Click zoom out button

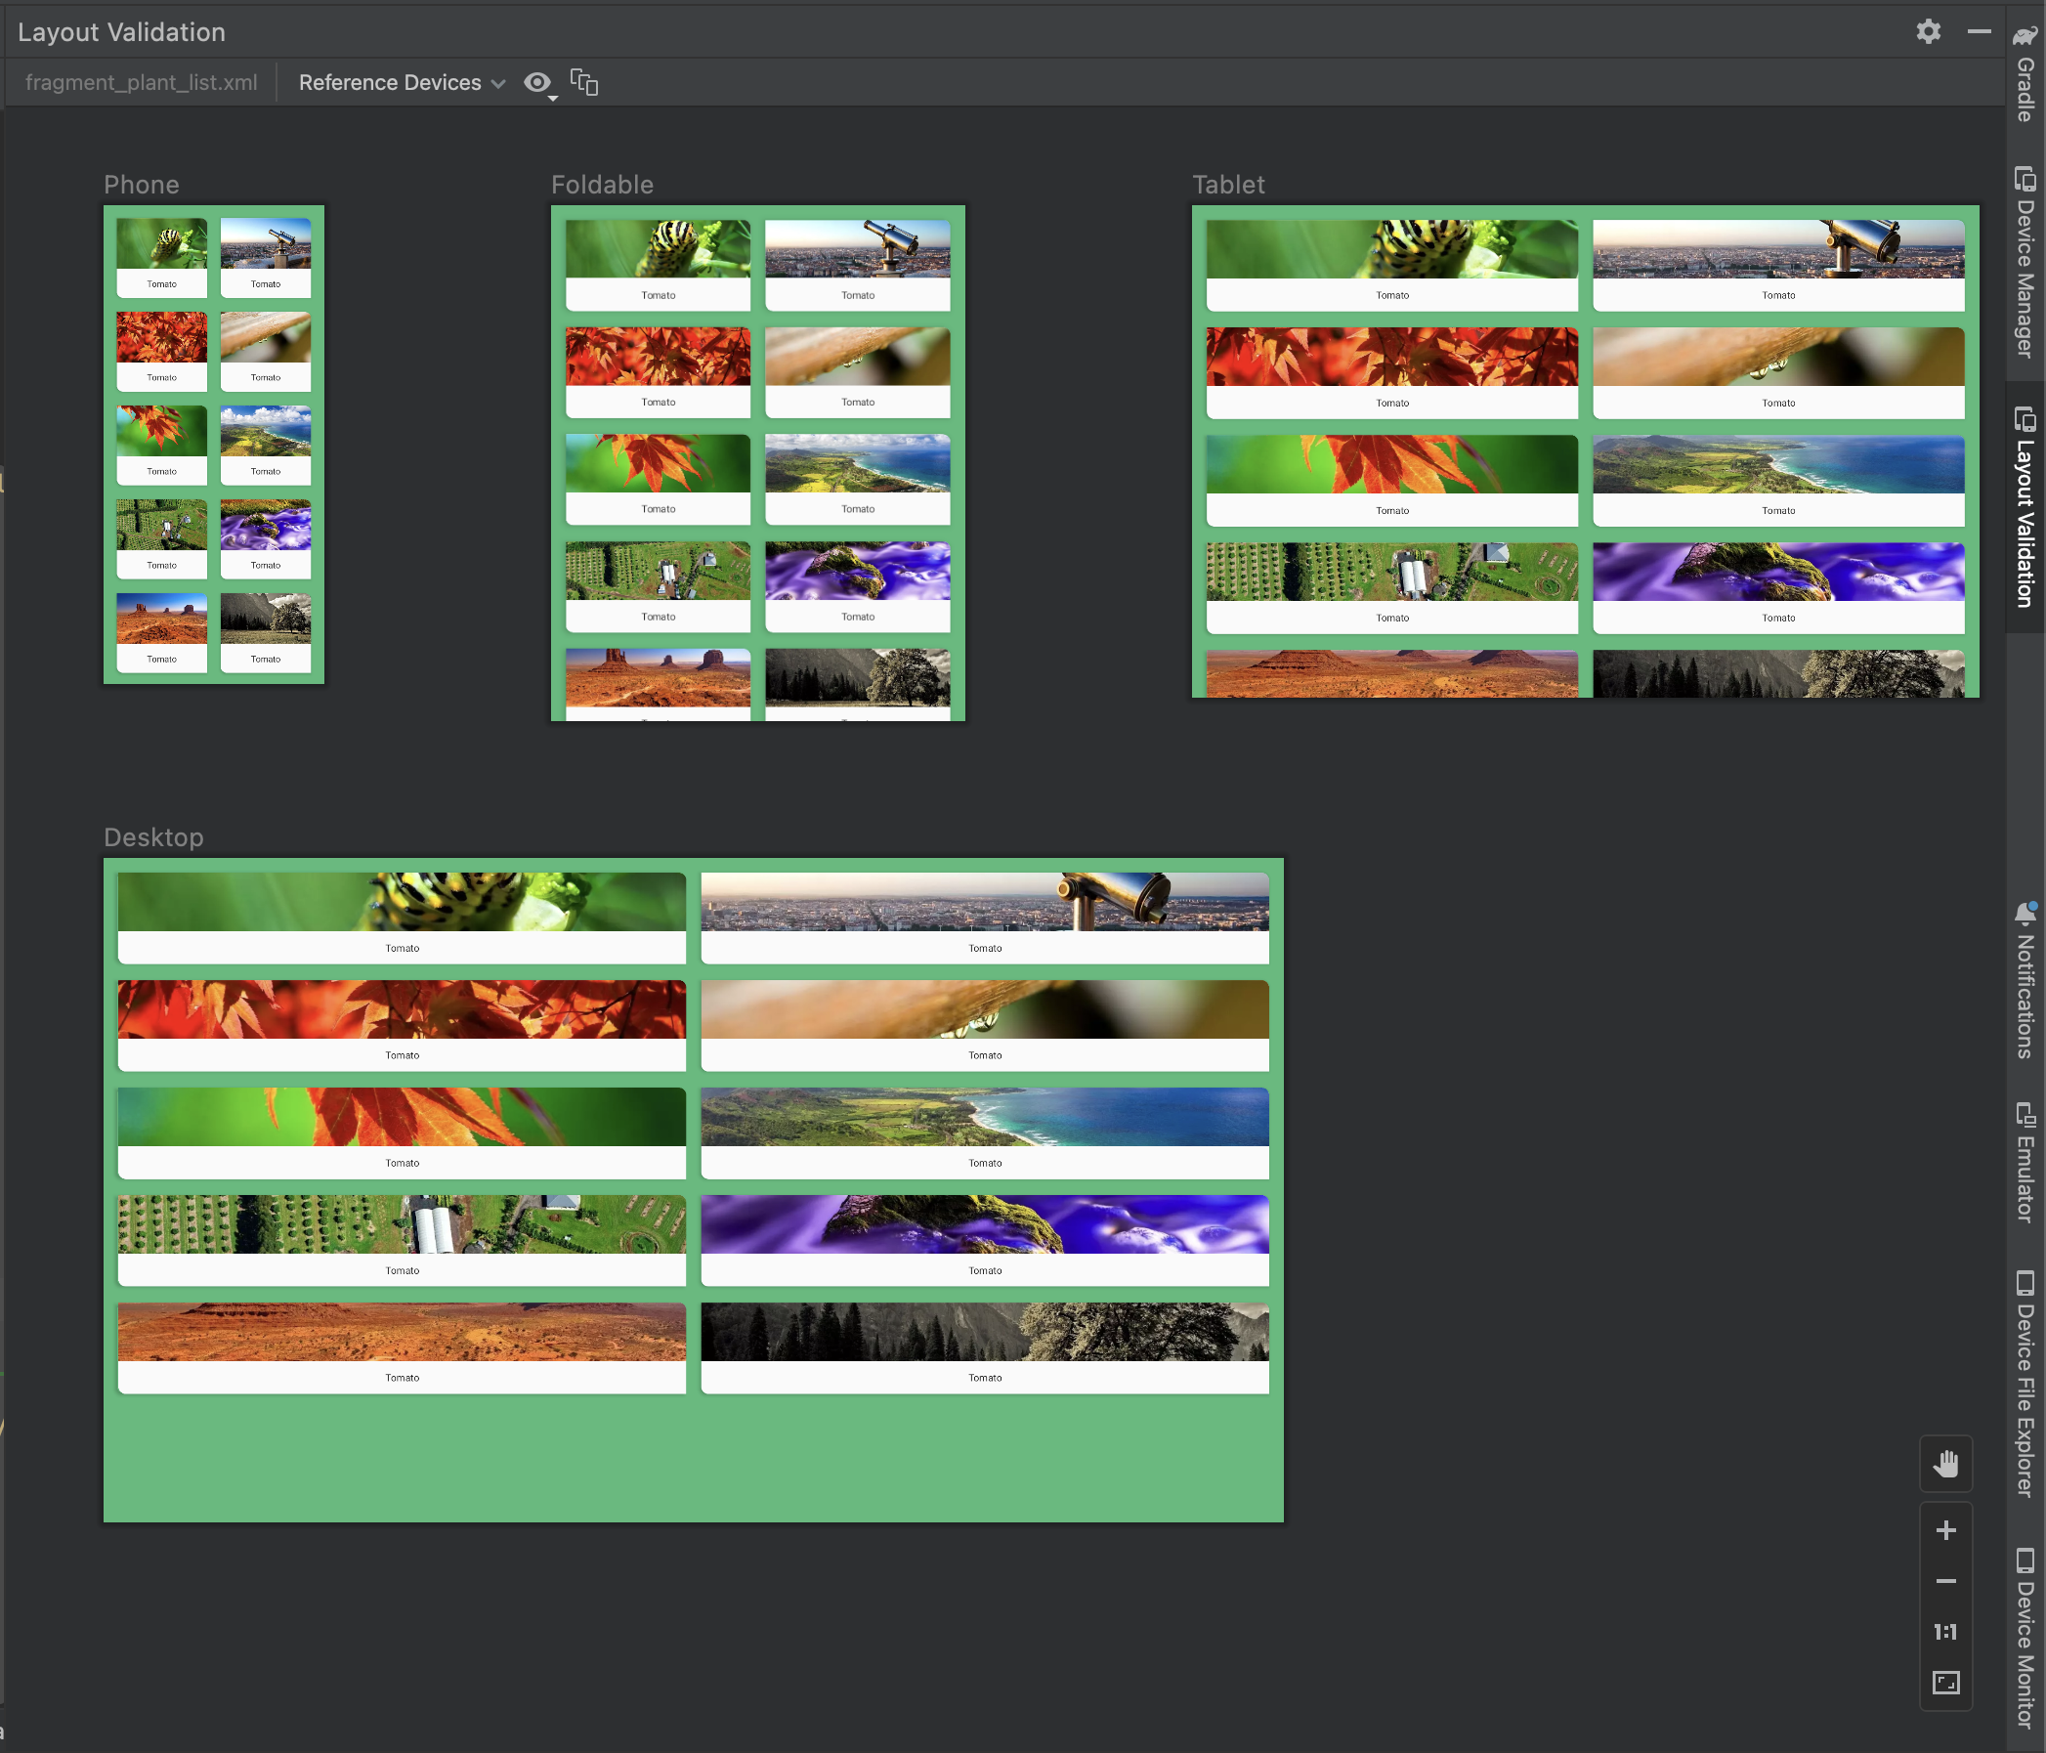1945,1581
